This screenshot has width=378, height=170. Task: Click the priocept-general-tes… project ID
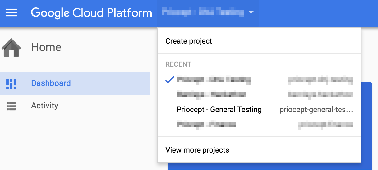point(316,110)
